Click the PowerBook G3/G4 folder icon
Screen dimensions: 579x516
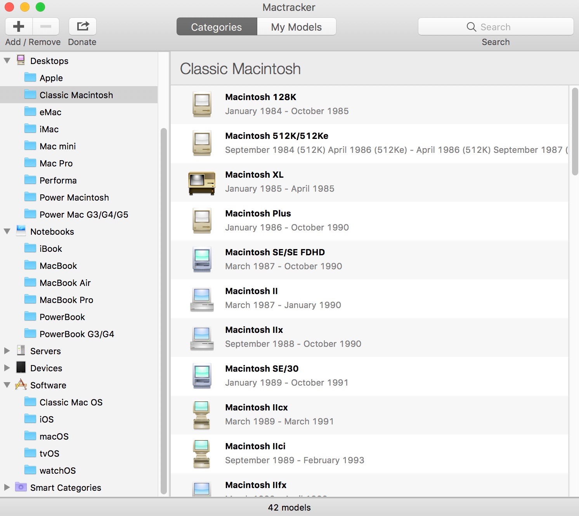tap(30, 333)
